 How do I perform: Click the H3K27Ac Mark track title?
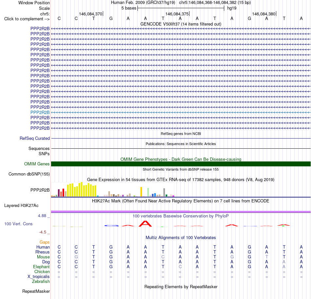pos(181,201)
